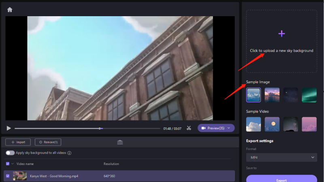The image size is (324, 182).
Task: Toggle Apply sky background to all videos
Action: click(x=10, y=153)
